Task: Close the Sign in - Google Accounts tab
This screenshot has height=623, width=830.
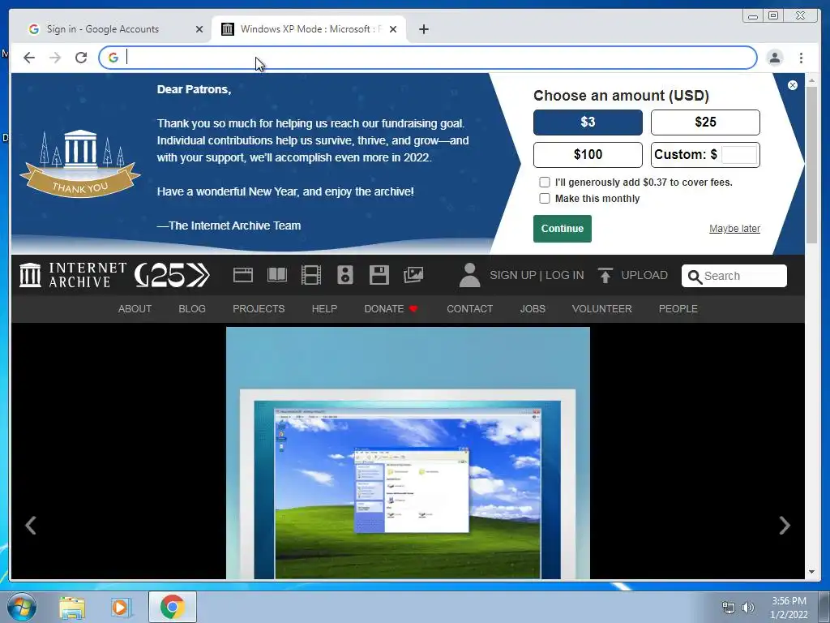Action: (199, 29)
